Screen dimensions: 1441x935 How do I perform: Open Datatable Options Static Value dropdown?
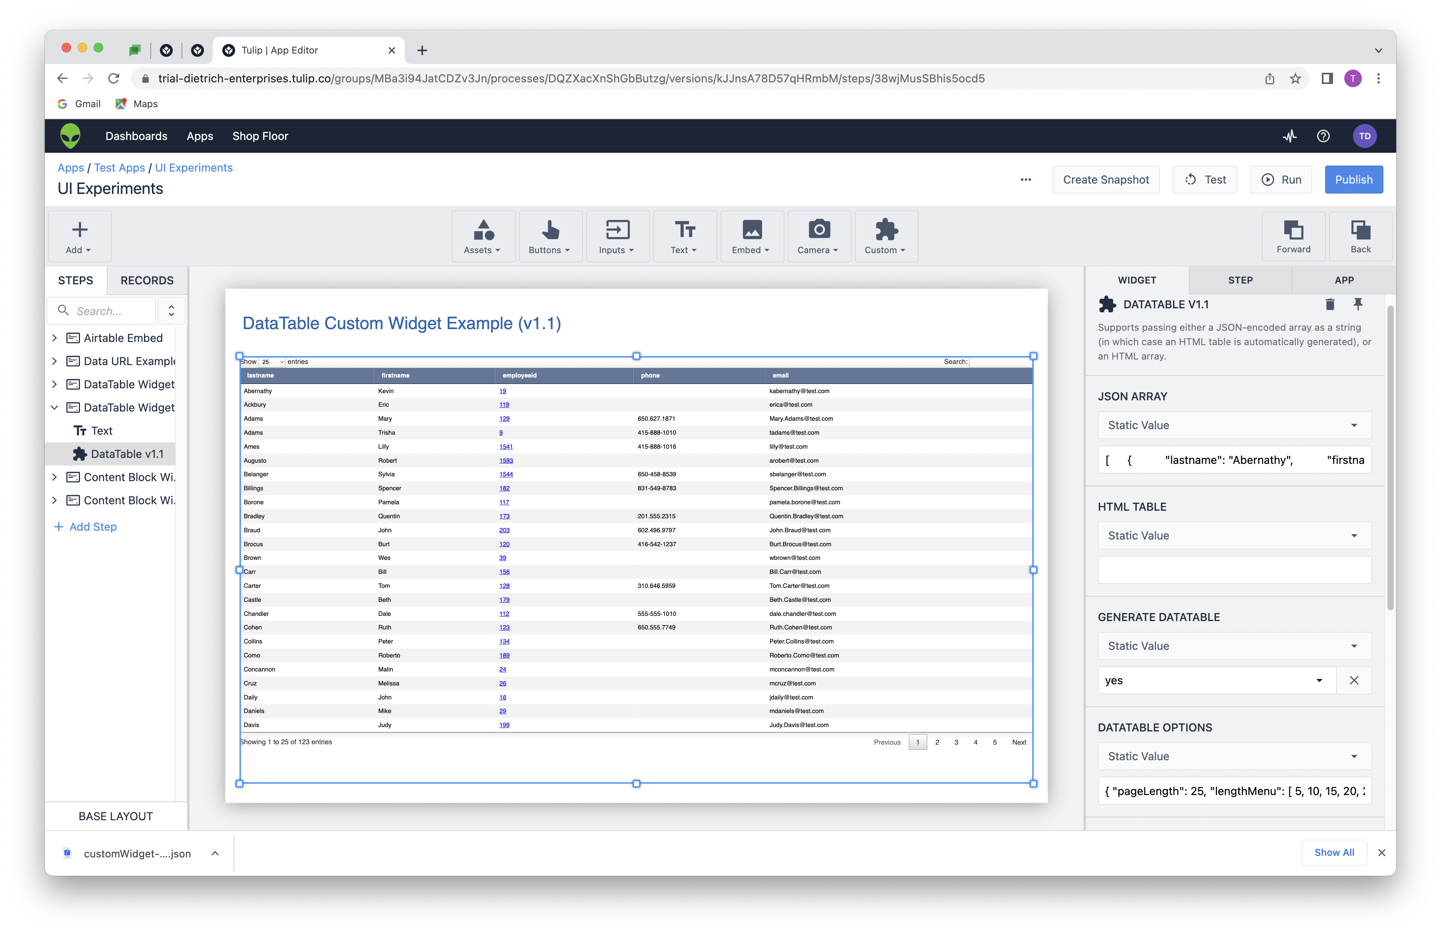1235,756
